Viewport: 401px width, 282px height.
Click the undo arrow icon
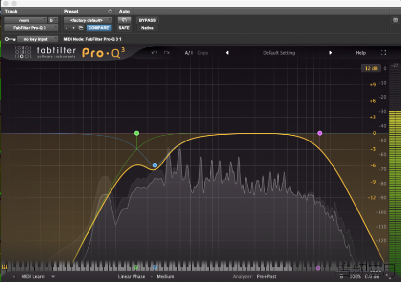(154, 53)
